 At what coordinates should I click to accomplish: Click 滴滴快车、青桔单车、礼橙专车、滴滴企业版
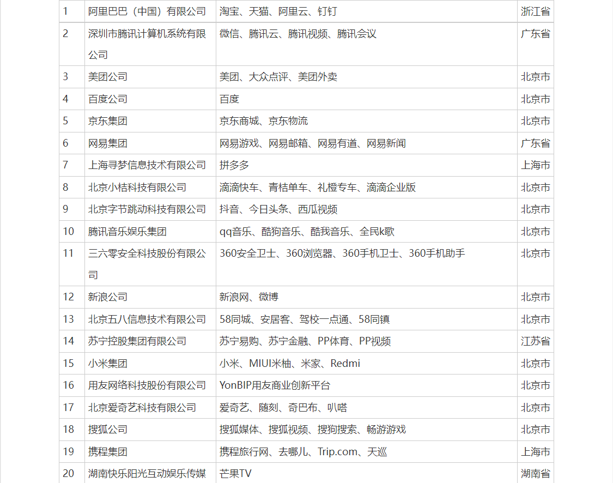click(x=318, y=188)
